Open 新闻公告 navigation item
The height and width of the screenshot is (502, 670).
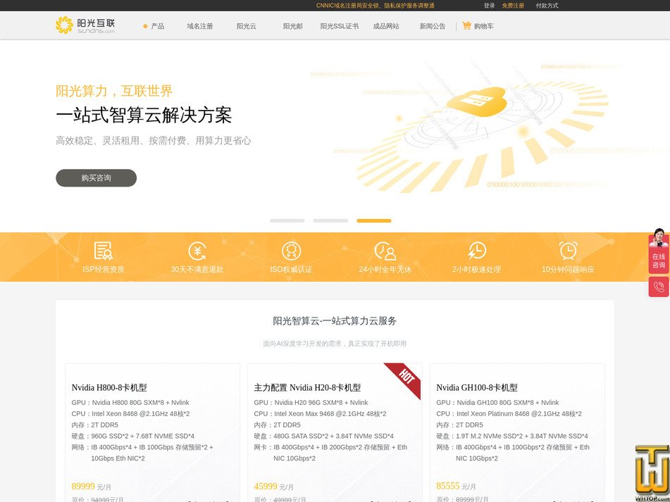pyautogui.click(x=433, y=26)
